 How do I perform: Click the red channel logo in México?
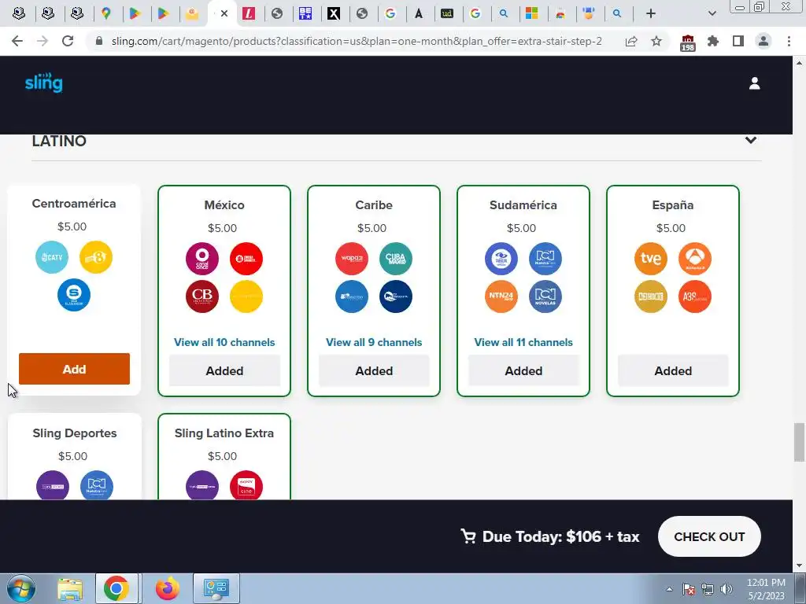[x=246, y=259]
